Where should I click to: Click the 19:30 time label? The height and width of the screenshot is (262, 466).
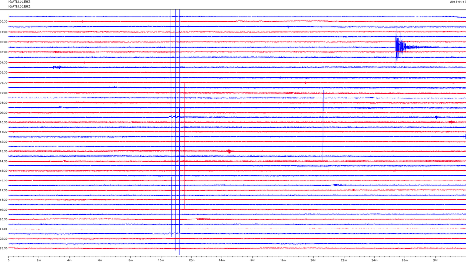(x=4, y=210)
